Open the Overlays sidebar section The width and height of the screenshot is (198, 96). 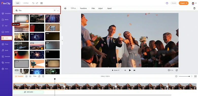[6, 63]
